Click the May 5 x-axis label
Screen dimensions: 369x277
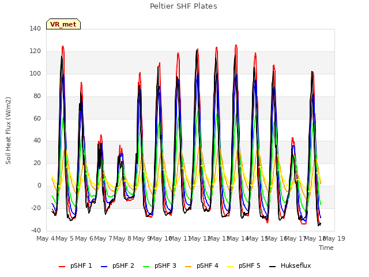click(65, 238)
